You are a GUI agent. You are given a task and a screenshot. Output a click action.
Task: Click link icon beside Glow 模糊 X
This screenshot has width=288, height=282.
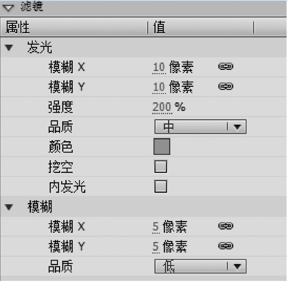[x=226, y=66]
